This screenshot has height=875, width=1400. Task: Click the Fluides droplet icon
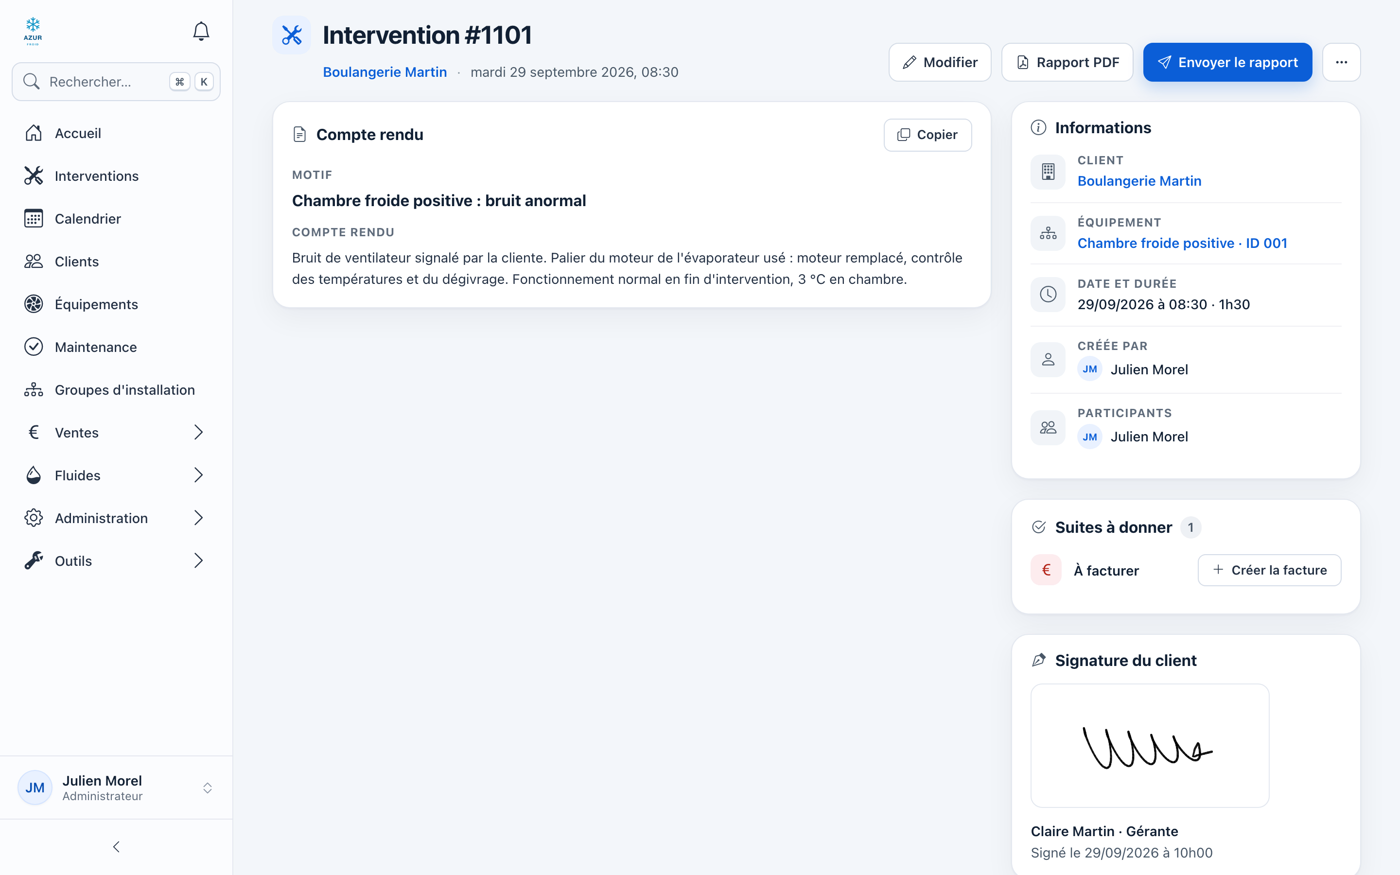point(34,475)
